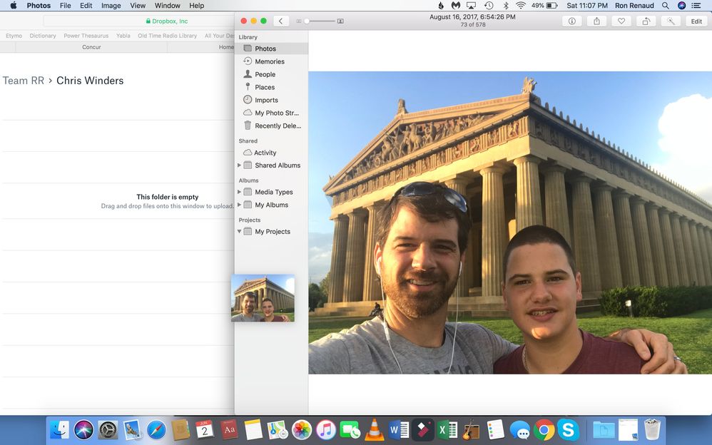This screenshot has width=712, height=445.
Task: Toggle full-resolution zoom view icon
Action: pyautogui.click(x=340, y=21)
